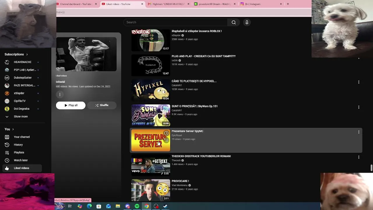Open action menu for Prezentare-Server-SpyMC
This screenshot has height=210, width=373.
pos(359,132)
